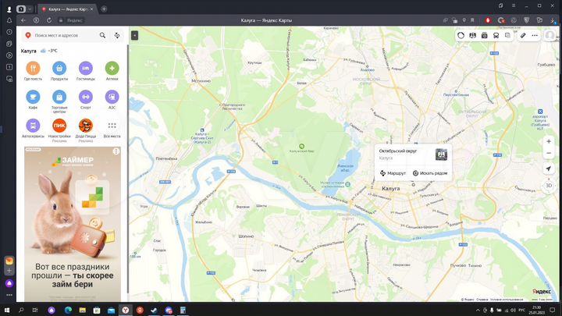Image resolution: width=562 pixels, height=316 pixels.
Task: Open File Explorer from the taskbar
Action: click(83, 311)
